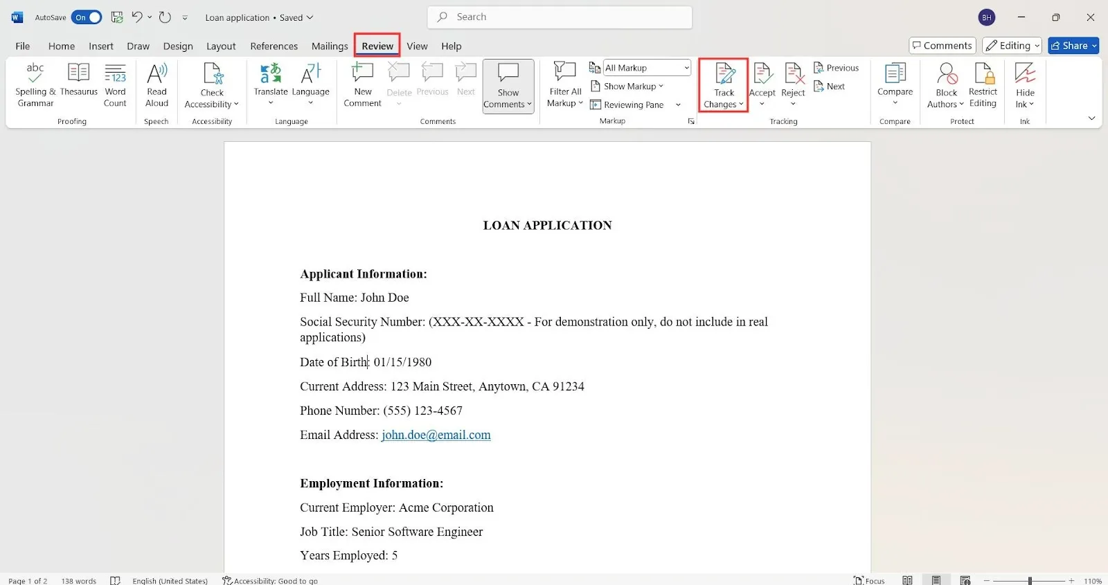Go to Next tracked change
1108x585 pixels.
(x=830, y=87)
